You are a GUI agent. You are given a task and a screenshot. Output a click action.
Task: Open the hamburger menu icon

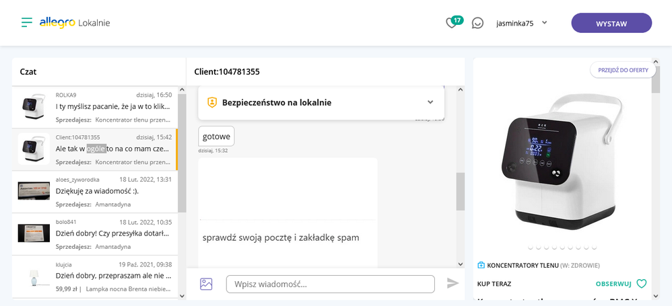point(27,22)
